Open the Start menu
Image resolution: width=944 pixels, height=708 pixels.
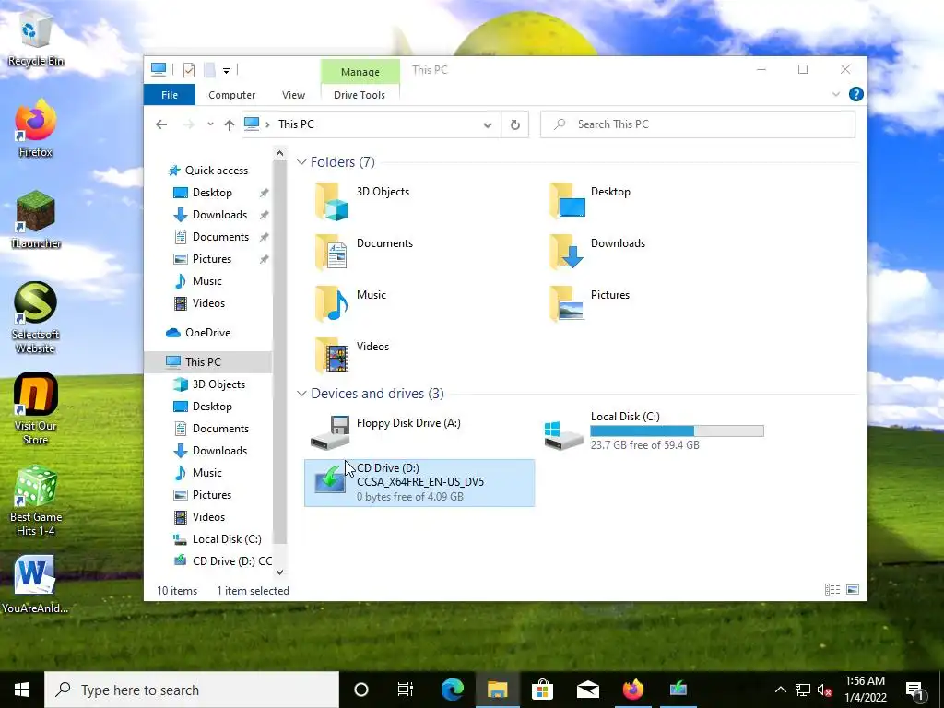[x=22, y=690]
